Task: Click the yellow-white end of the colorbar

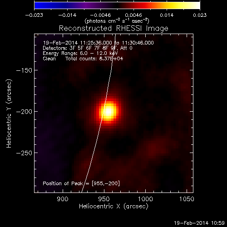Action: click(195, 5)
